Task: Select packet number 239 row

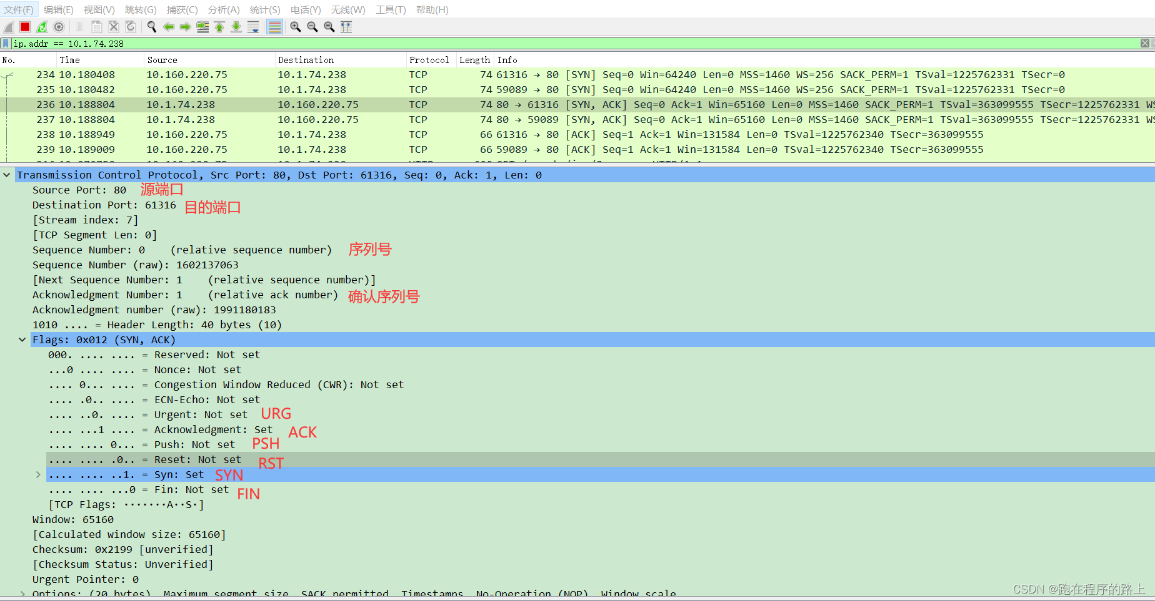Action: [577, 150]
